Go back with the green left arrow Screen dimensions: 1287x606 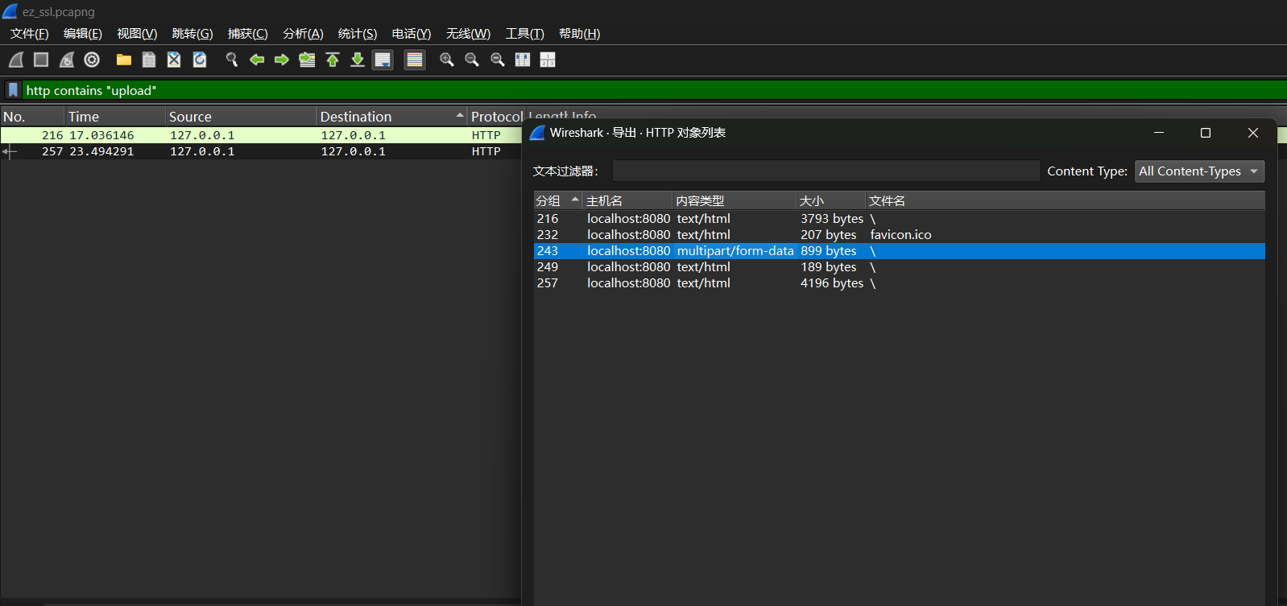(x=257, y=60)
